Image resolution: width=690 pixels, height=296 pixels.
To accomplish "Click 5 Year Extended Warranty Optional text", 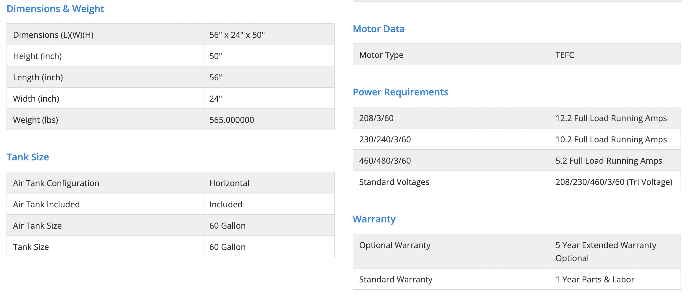I will click(605, 251).
